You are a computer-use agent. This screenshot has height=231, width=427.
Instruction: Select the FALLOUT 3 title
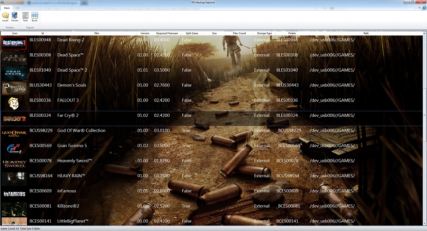click(x=68, y=100)
